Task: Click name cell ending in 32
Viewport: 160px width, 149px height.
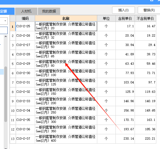Action: pos(66,36)
